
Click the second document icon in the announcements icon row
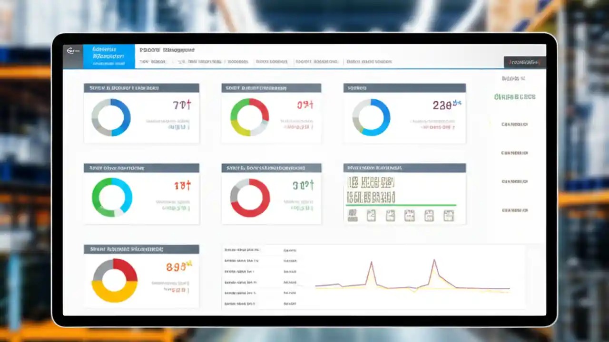pyautogui.click(x=371, y=215)
